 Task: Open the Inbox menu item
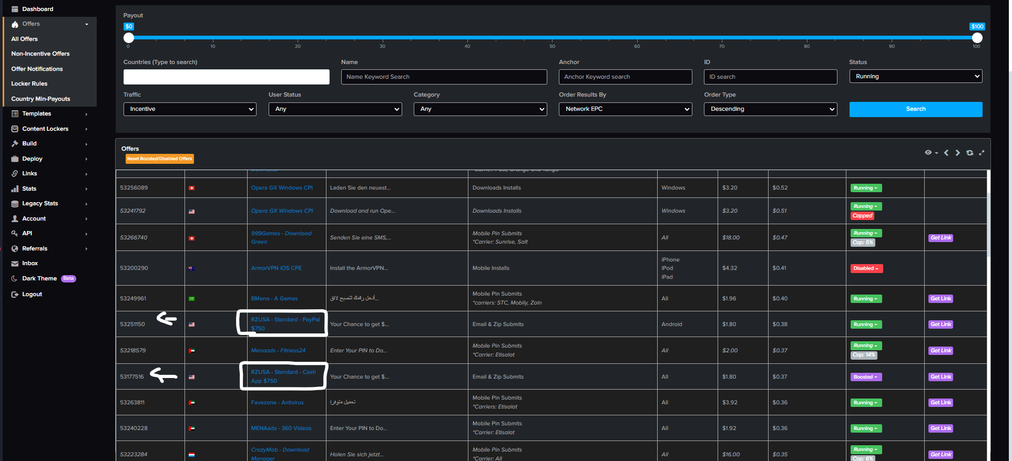[30, 264]
